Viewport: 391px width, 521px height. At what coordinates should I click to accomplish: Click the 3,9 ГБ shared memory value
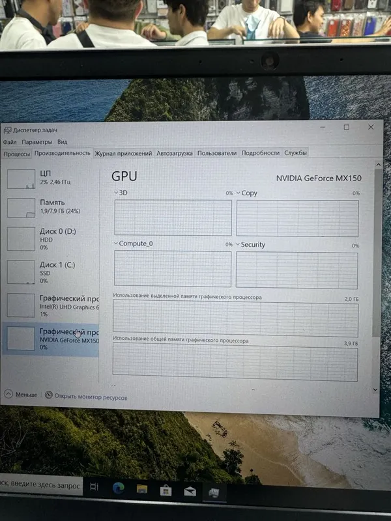click(351, 343)
